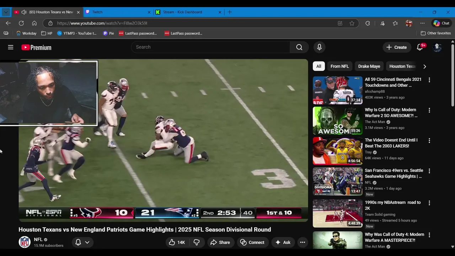
Task: Click the Ask button
Action: coord(283,242)
